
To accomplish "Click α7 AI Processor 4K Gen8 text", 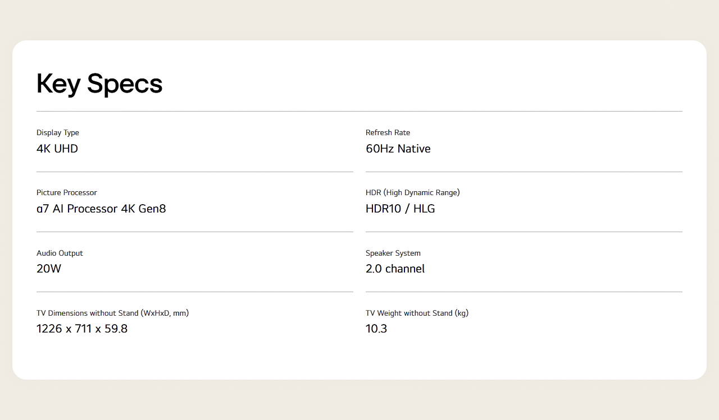I will point(101,209).
